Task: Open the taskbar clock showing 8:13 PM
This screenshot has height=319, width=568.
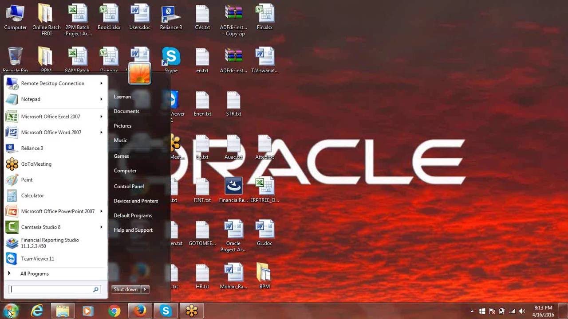Action: 543,311
